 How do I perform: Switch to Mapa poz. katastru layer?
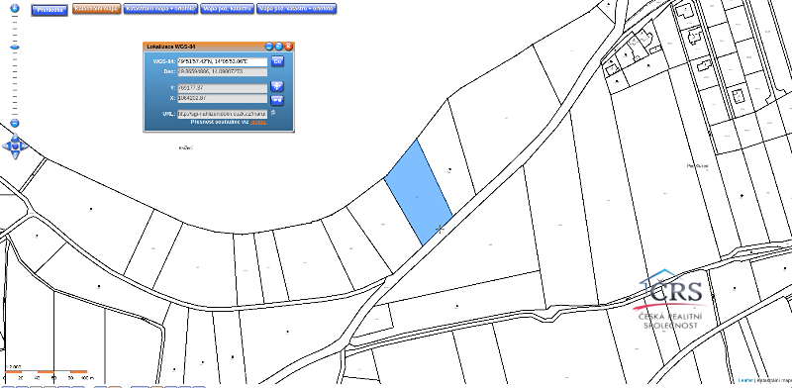pos(228,9)
